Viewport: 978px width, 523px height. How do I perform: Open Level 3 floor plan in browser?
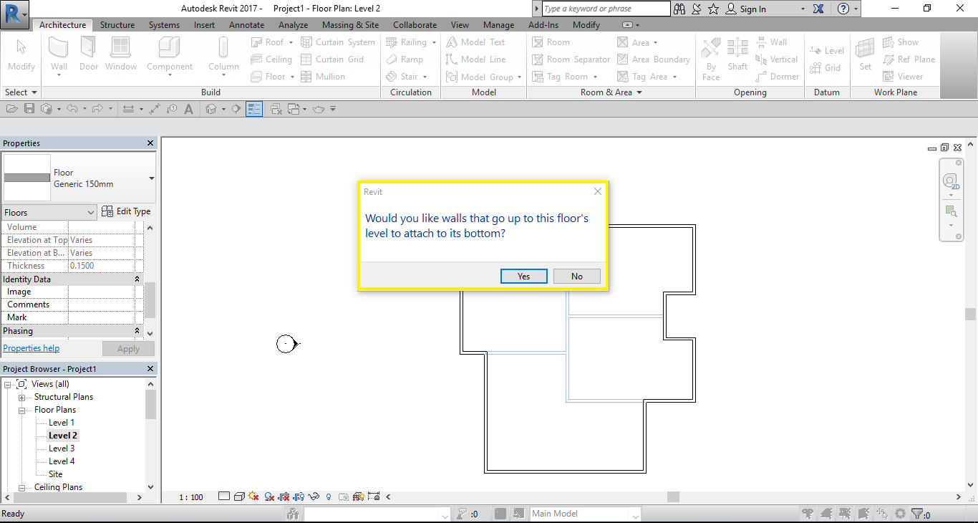click(x=62, y=448)
